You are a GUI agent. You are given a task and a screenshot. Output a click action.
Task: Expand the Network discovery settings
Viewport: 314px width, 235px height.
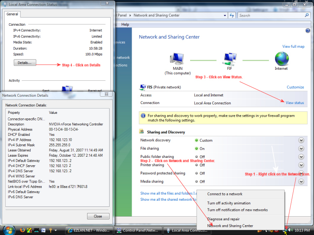pyautogui.click(x=301, y=140)
